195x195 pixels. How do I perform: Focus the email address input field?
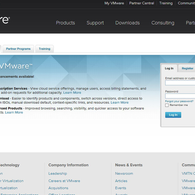pyautogui.click(x=180, y=83)
